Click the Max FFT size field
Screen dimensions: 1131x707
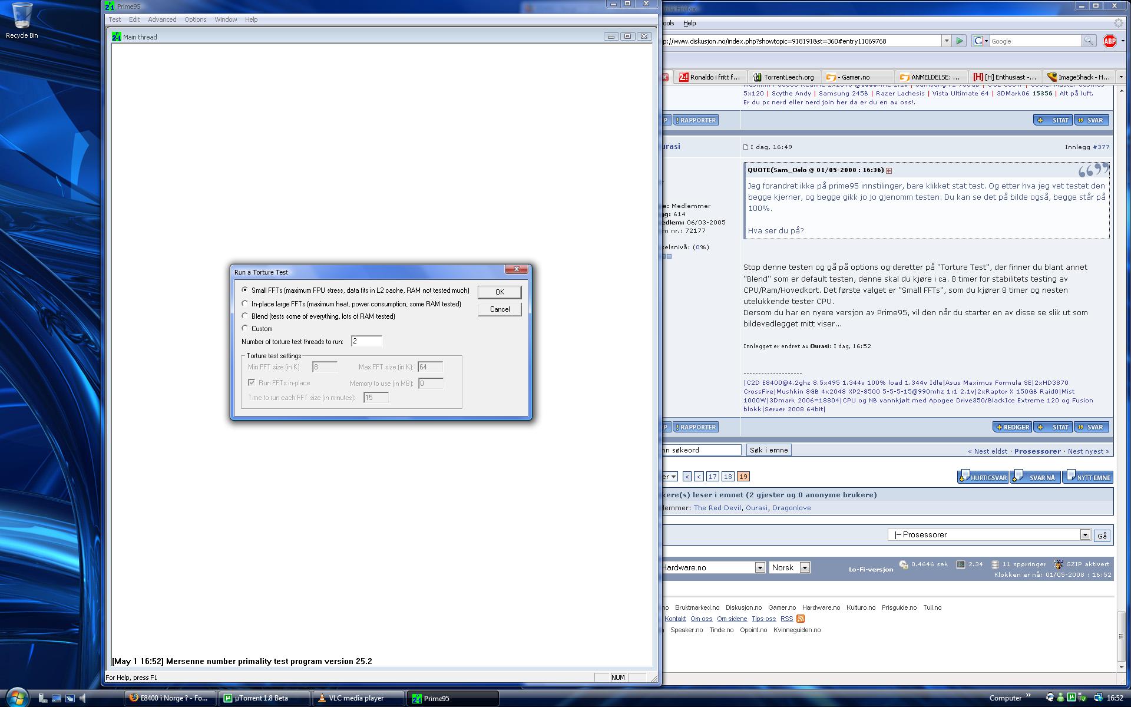pos(431,367)
